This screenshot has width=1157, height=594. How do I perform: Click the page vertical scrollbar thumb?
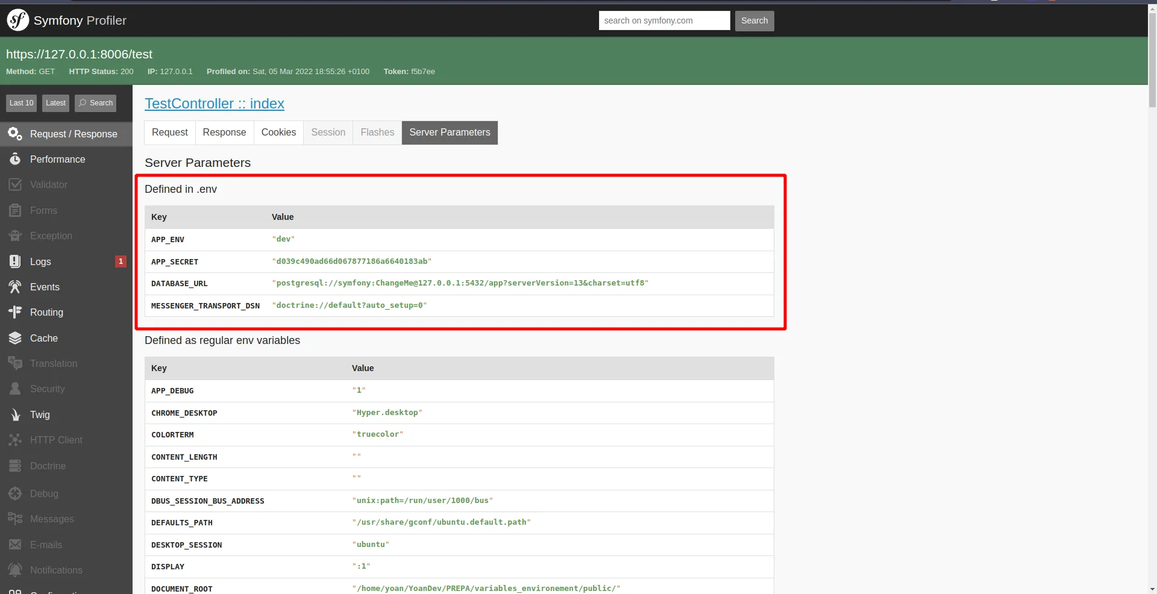[1152, 60]
